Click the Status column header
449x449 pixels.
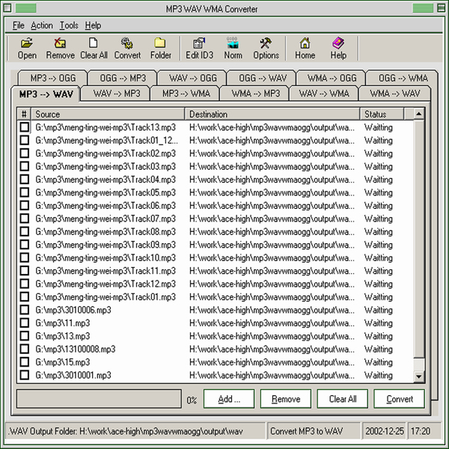[x=382, y=114]
